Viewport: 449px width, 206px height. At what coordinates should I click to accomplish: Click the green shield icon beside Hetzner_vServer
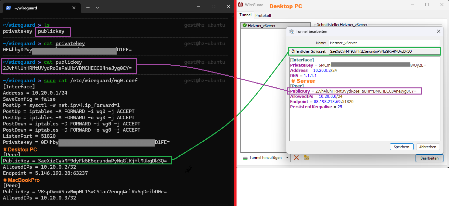[x=244, y=25]
